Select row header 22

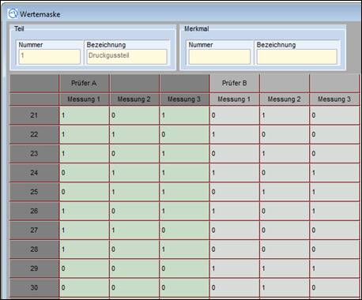click(x=35, y=134)
